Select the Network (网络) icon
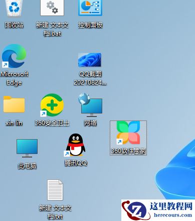Image resolution: width=195 pixels, height=221 pixels. pyautogui.click(x=90, y=105)
